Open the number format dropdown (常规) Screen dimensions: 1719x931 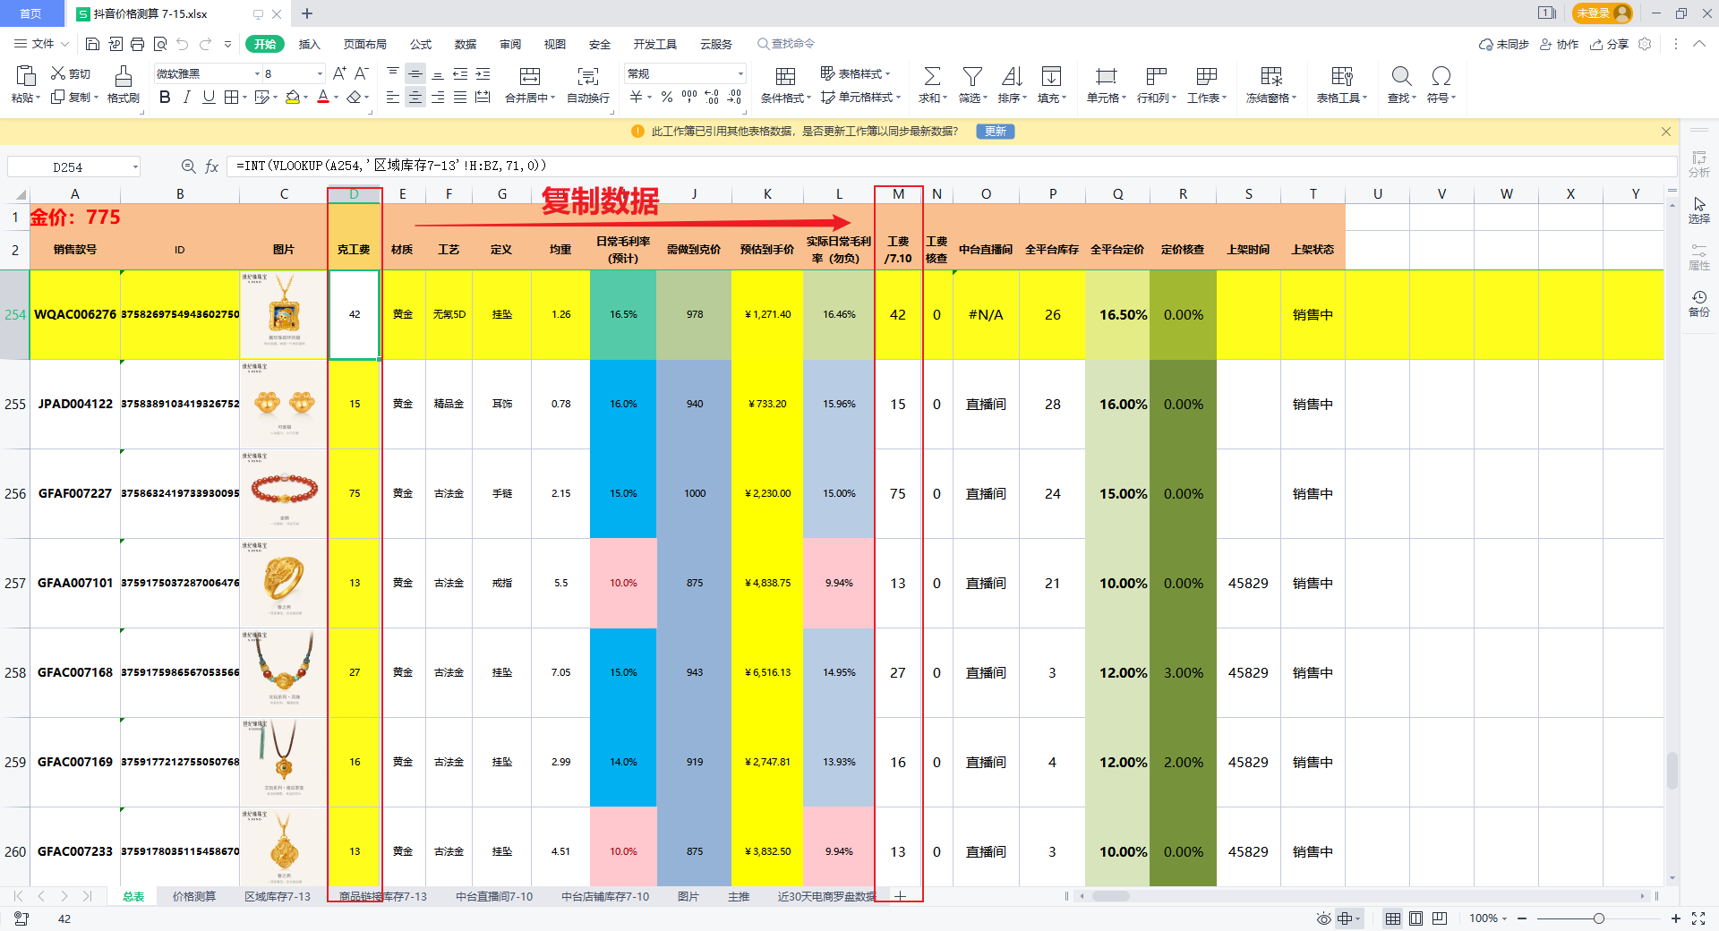[x=740, y=73]
